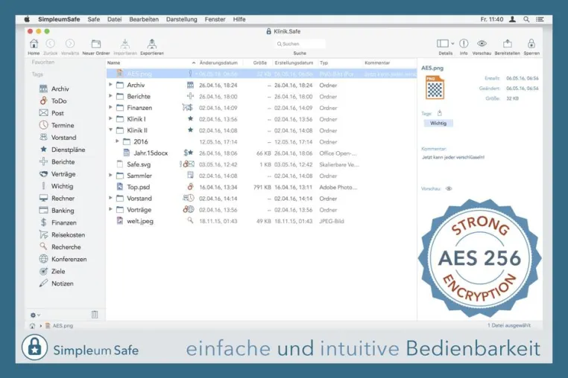Expand the Finanzen folder row

tap(110, 107)
